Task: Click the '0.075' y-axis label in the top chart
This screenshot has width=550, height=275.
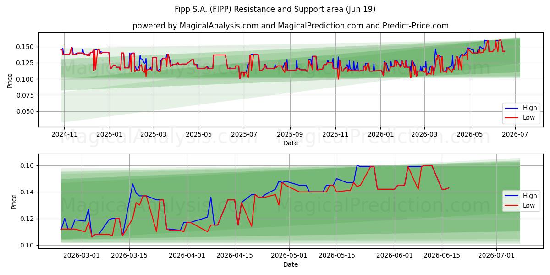Action: (26, 95)
